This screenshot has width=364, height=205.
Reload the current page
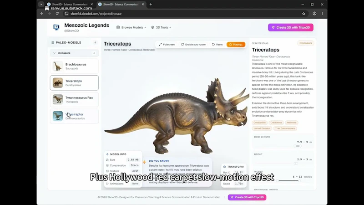click(x=57, y=14)
